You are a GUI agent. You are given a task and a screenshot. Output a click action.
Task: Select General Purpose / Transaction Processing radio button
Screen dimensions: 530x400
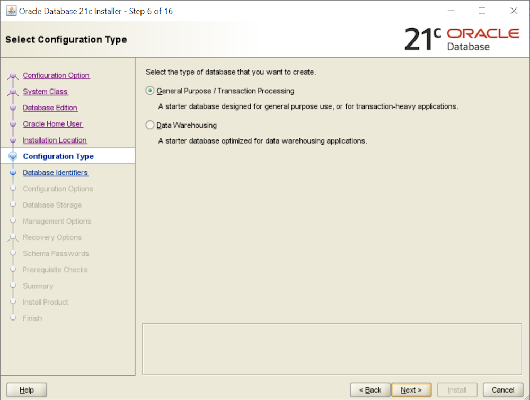coord(150,91)
